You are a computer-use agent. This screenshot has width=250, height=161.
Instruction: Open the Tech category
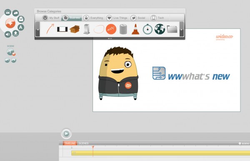[157, 18]
